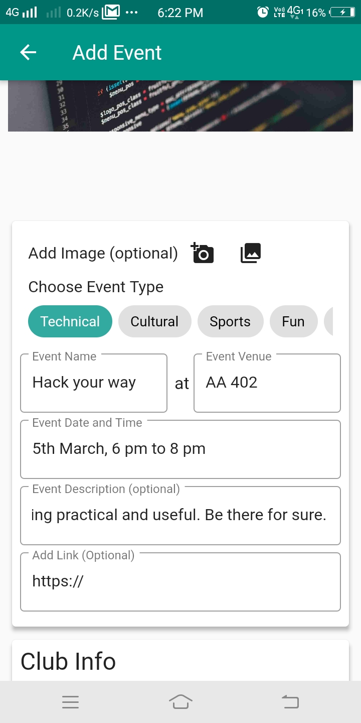Tap the back arrow in Add Event header
This screenshot has width=361, height=723.
click(x=28, y=52)
